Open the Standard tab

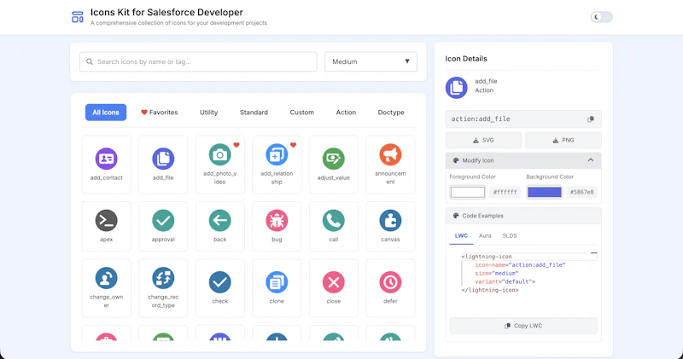click(254, 113)
